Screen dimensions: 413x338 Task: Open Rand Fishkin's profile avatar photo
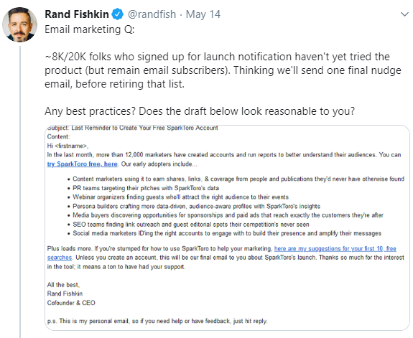(20, 24)
